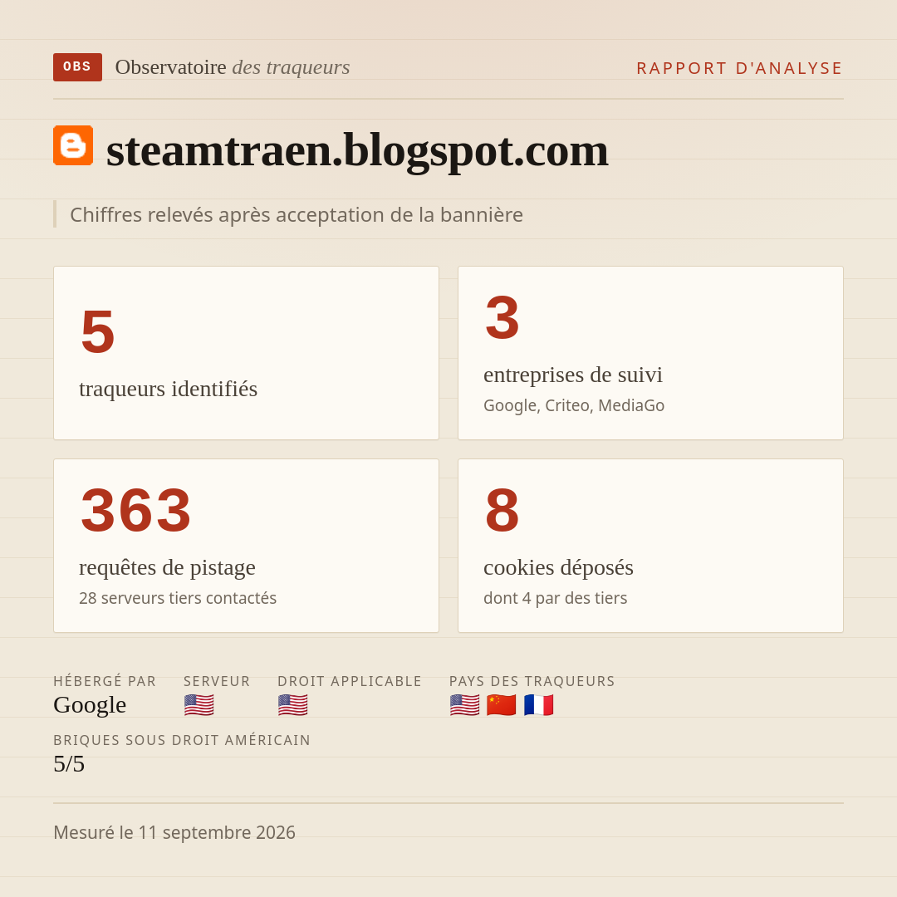Viewport: 897px width, 897px height.
Task: Click the RAPPORT D'ANALYSE label
Action: tap(740, 68)
